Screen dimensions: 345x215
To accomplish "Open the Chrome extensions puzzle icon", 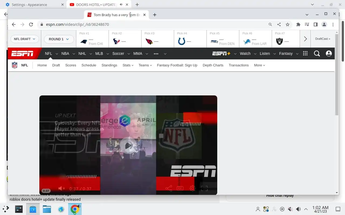I will [x=298, y=24].
